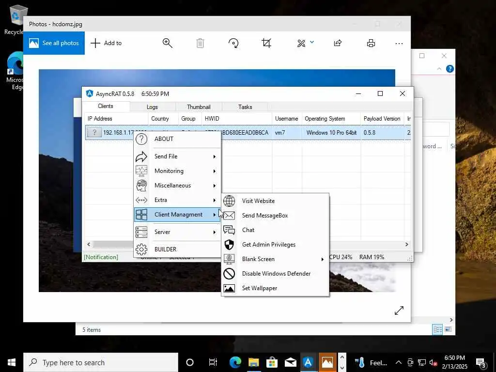Click Explorer large icons view button
Viewport: 496px width, 372px height.
(x=448, y=329)
